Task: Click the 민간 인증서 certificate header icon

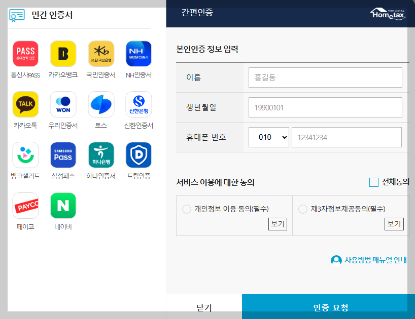Action: pyautogui.click(x=17, y=15)
